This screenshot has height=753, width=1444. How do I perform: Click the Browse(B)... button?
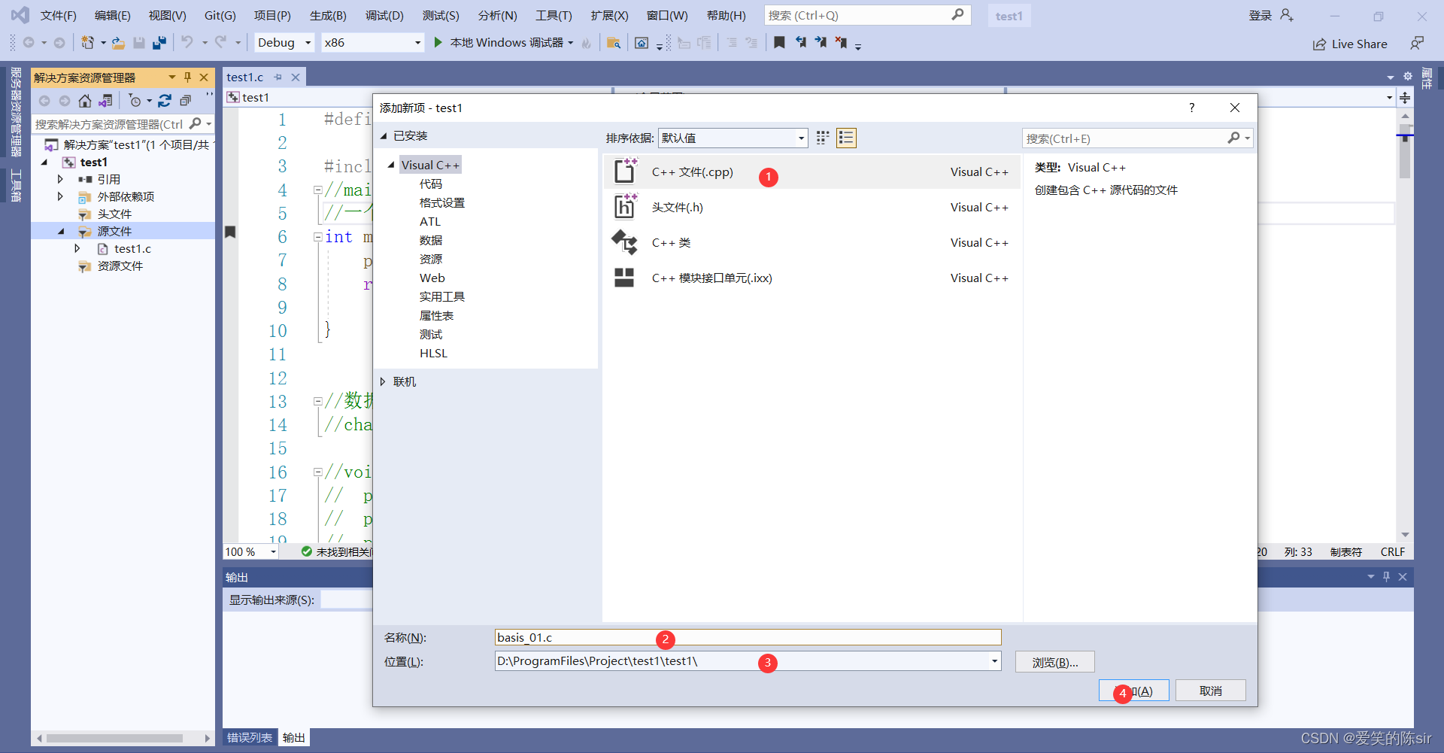pyautogui.click(x=1055, y=662)
